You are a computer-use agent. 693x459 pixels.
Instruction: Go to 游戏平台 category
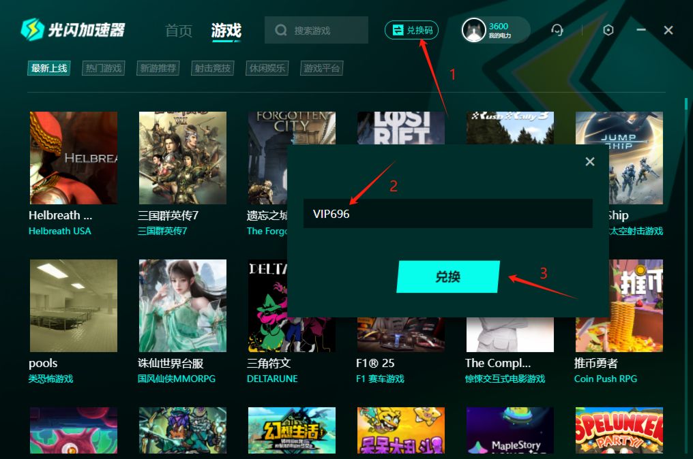pos(322,68)
